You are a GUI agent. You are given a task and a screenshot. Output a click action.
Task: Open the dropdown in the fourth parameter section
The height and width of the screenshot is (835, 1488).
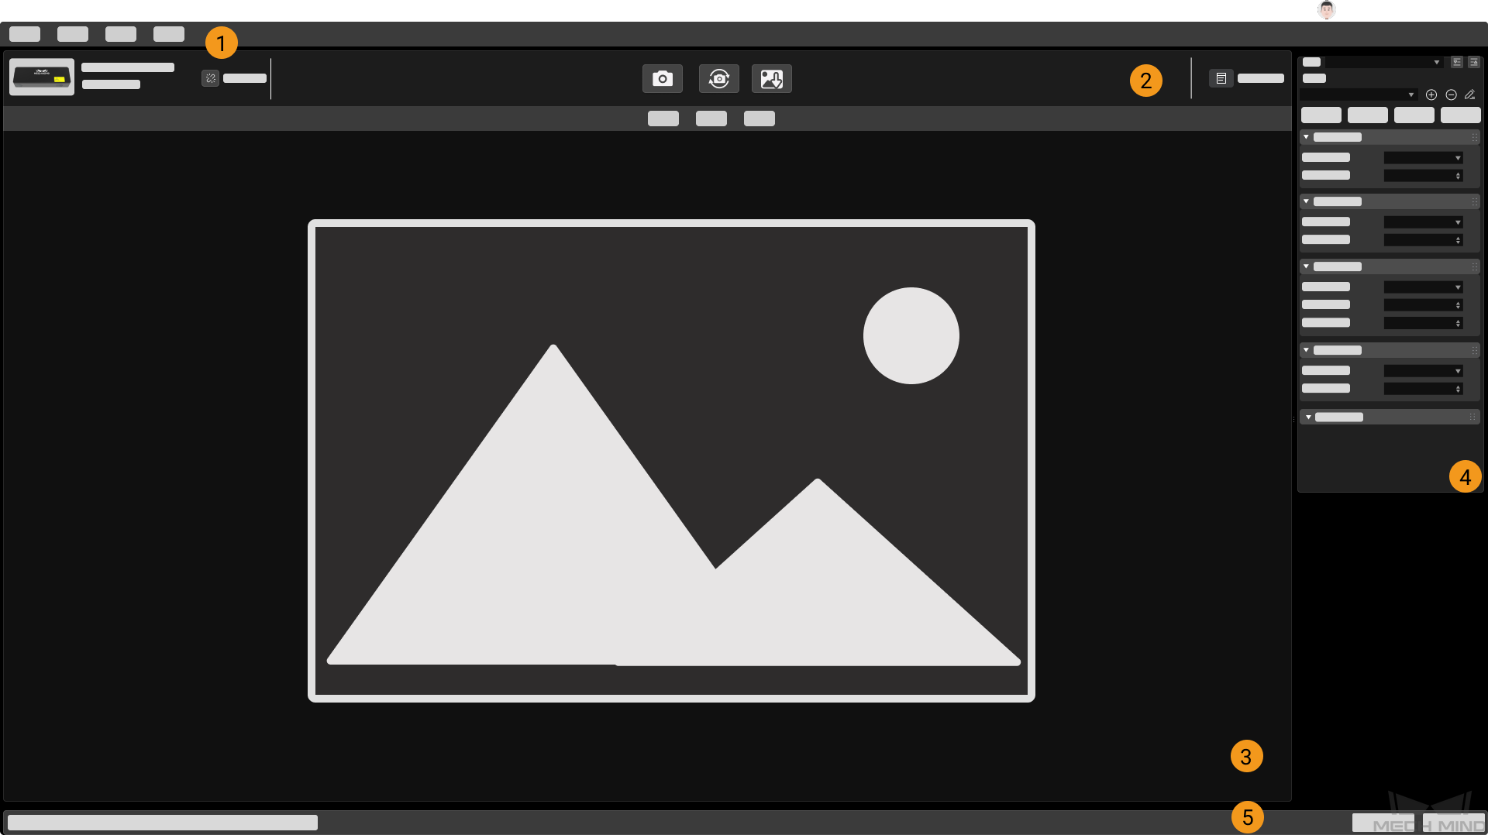point(1424,371)
